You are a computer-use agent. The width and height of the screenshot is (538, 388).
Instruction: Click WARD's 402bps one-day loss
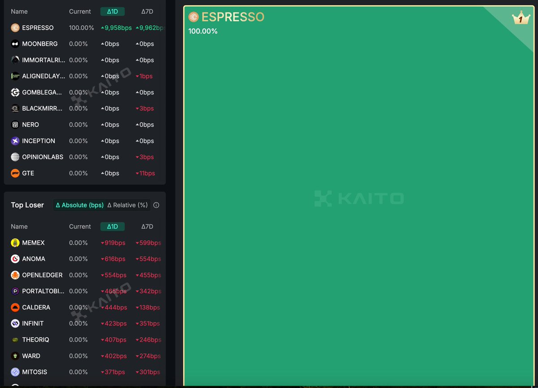(113, 356)
